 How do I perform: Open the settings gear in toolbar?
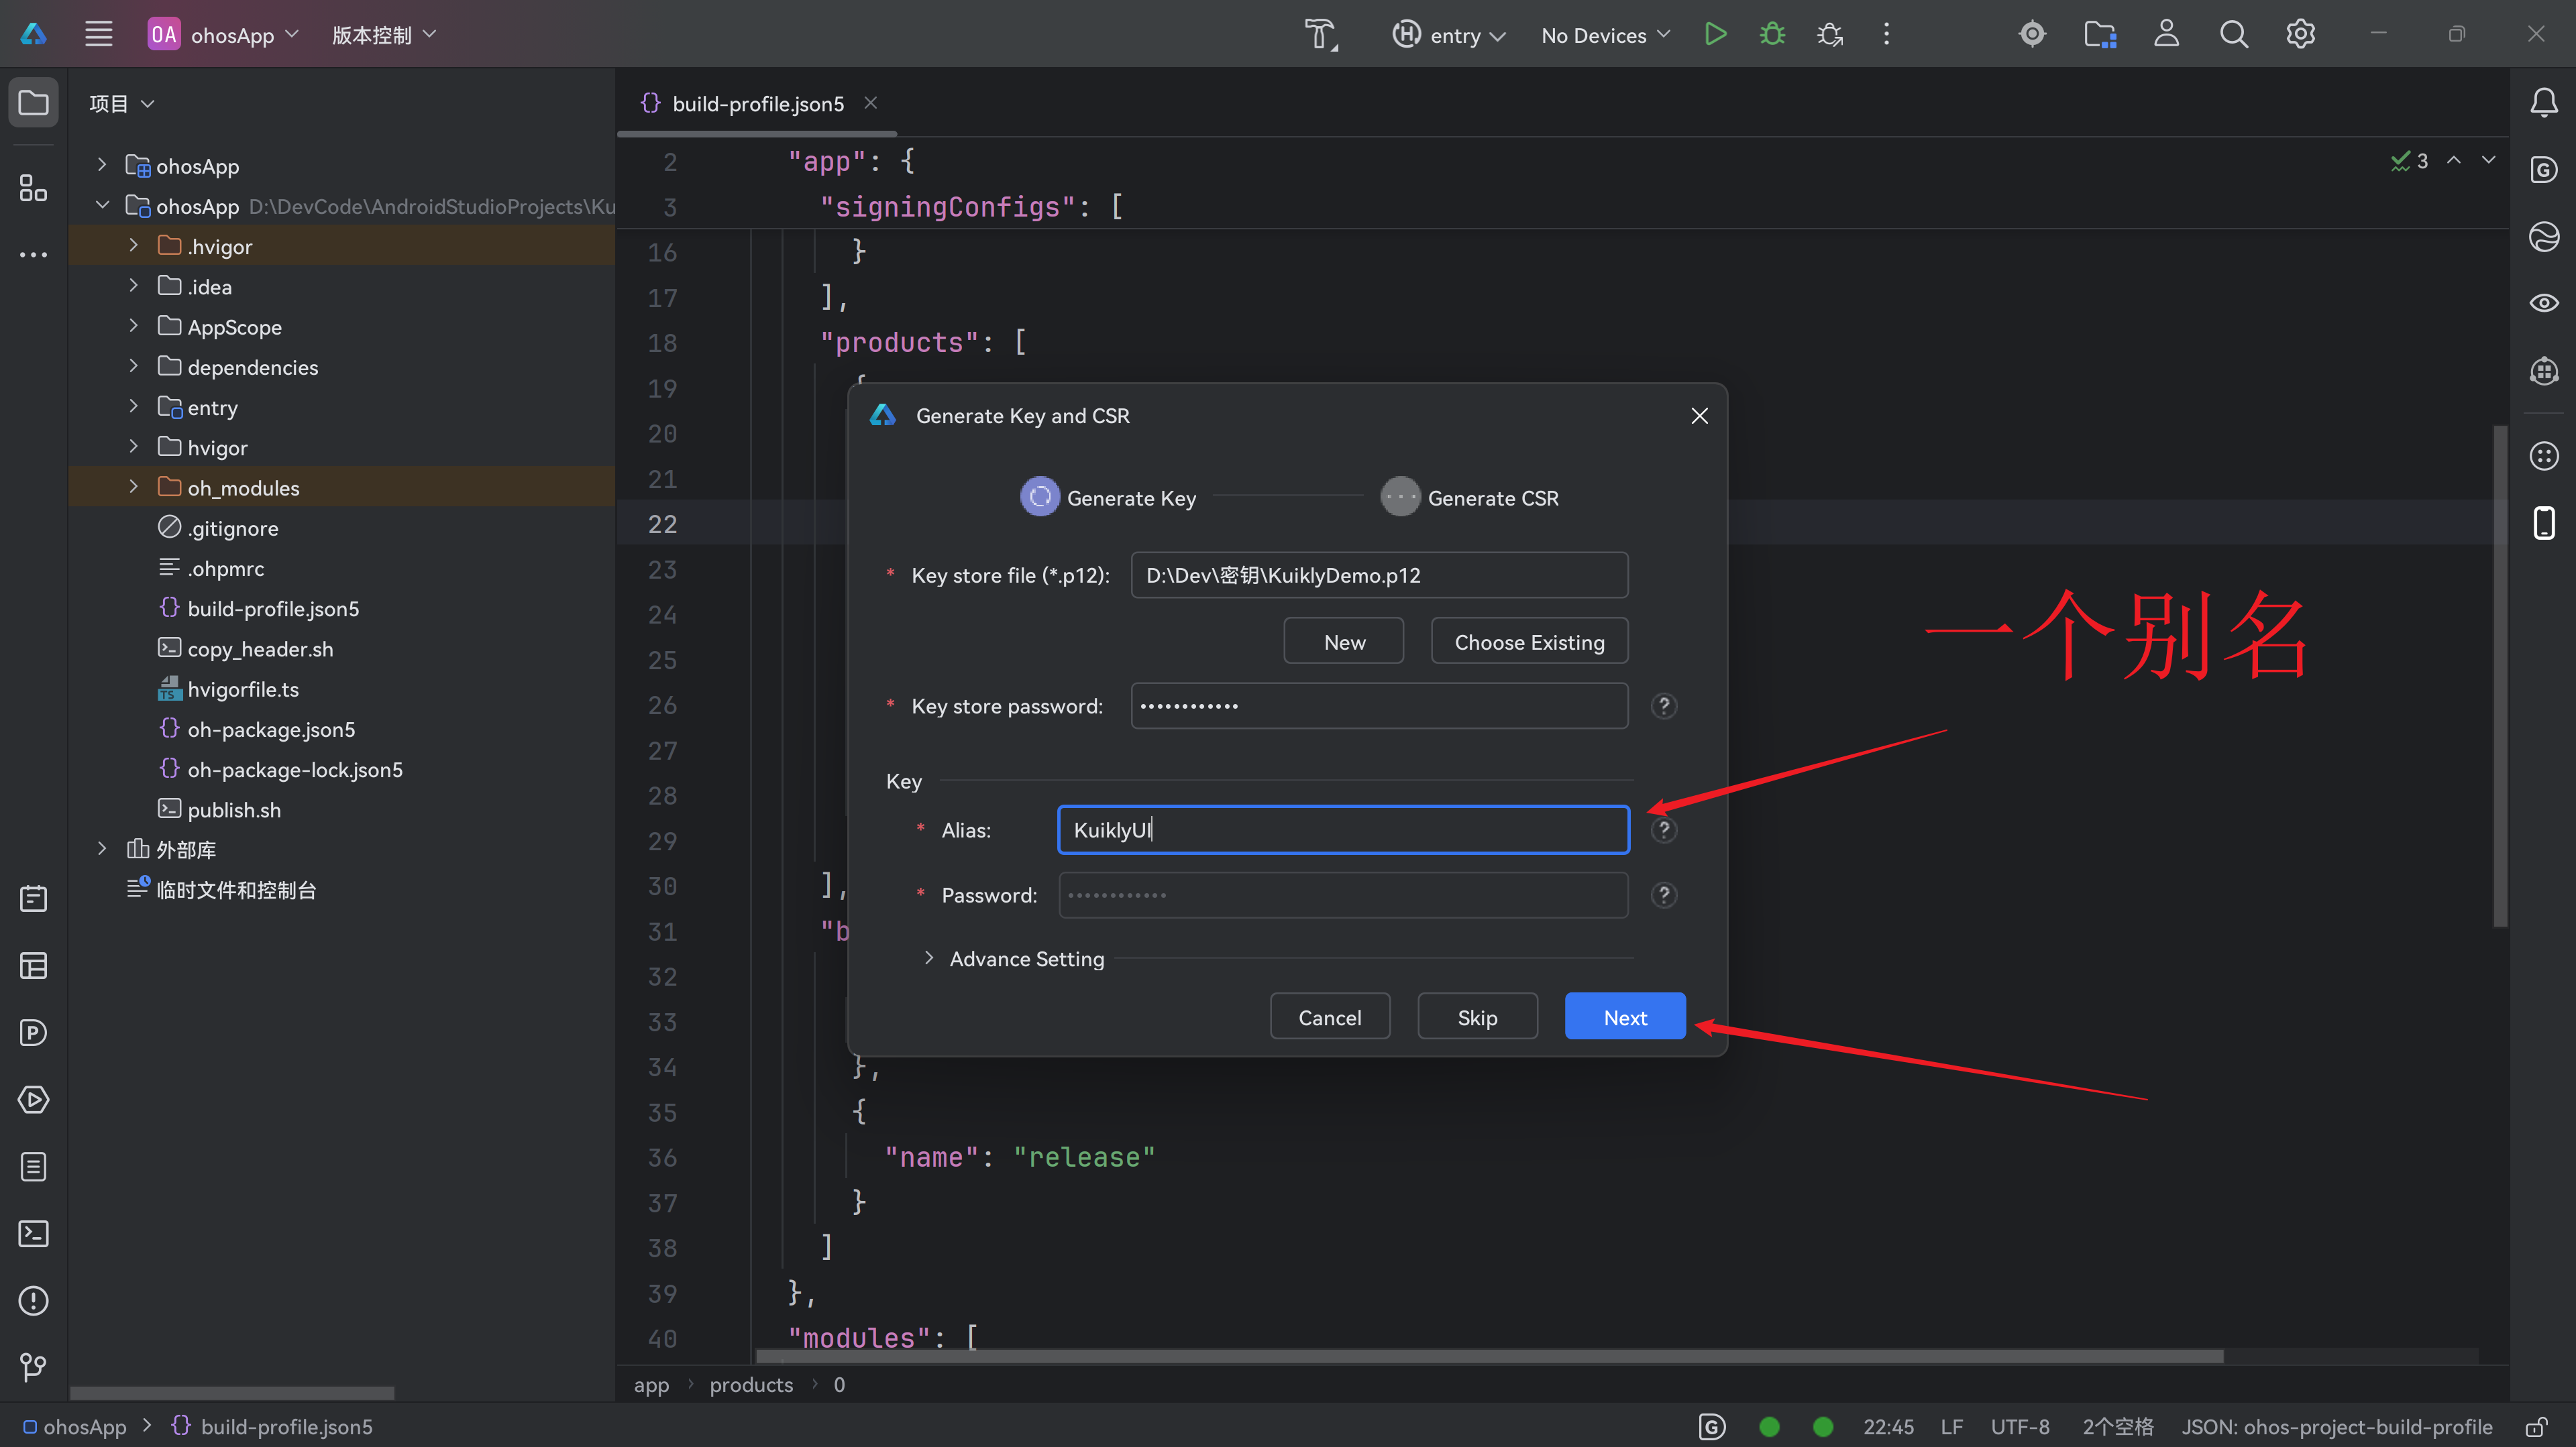[2300, 35]
